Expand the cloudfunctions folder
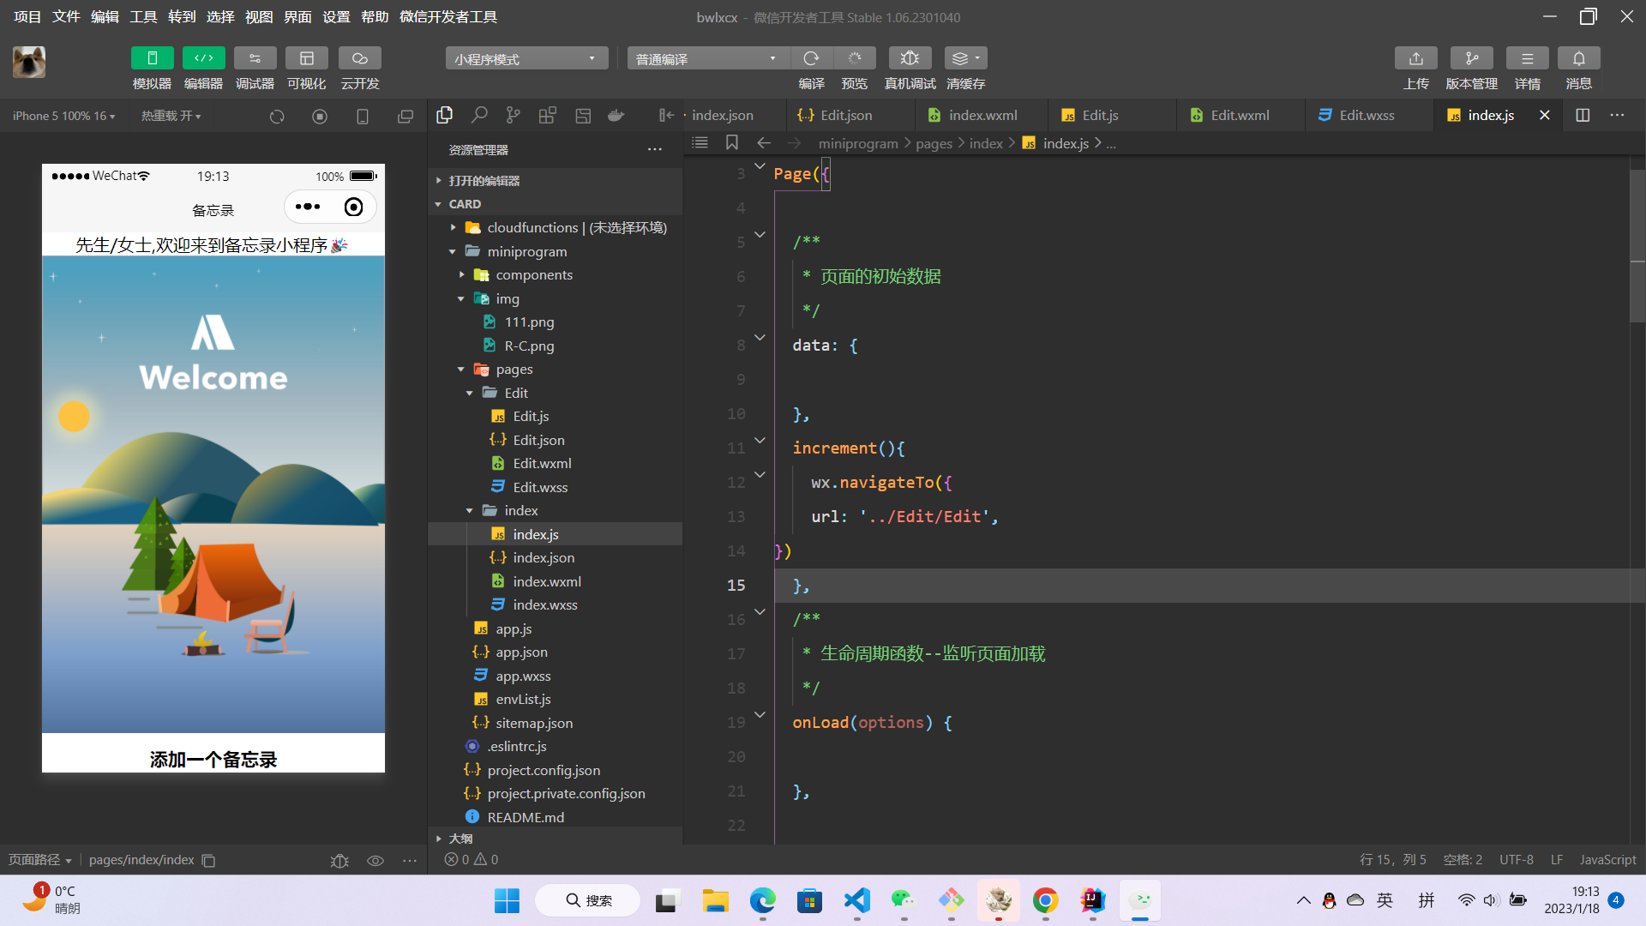 pyautogui.click(x=532, y=227)
